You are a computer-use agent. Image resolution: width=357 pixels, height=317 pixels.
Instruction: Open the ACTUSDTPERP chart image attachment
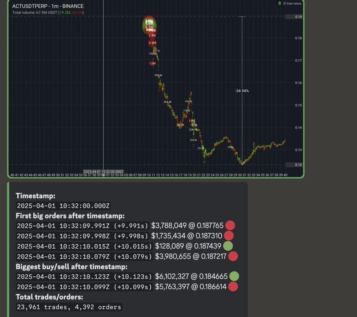tap(156, 89)
